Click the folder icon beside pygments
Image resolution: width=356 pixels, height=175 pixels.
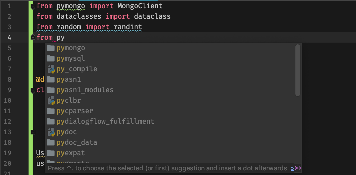coord(51,162)
